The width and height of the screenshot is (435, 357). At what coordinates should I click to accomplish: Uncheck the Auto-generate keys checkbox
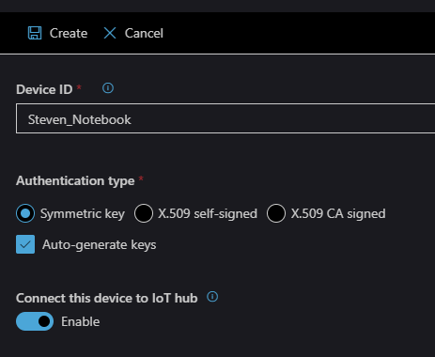point(25,244)
